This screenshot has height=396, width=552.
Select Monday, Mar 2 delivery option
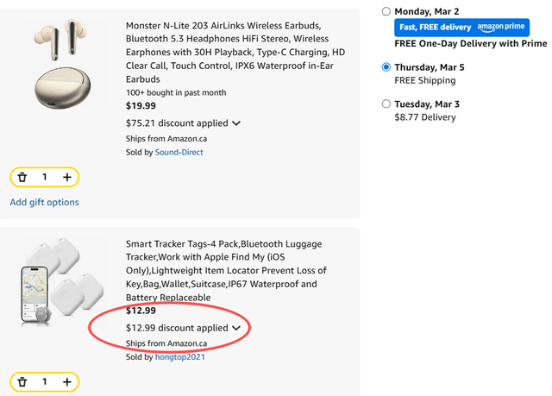tap(386, 12)
